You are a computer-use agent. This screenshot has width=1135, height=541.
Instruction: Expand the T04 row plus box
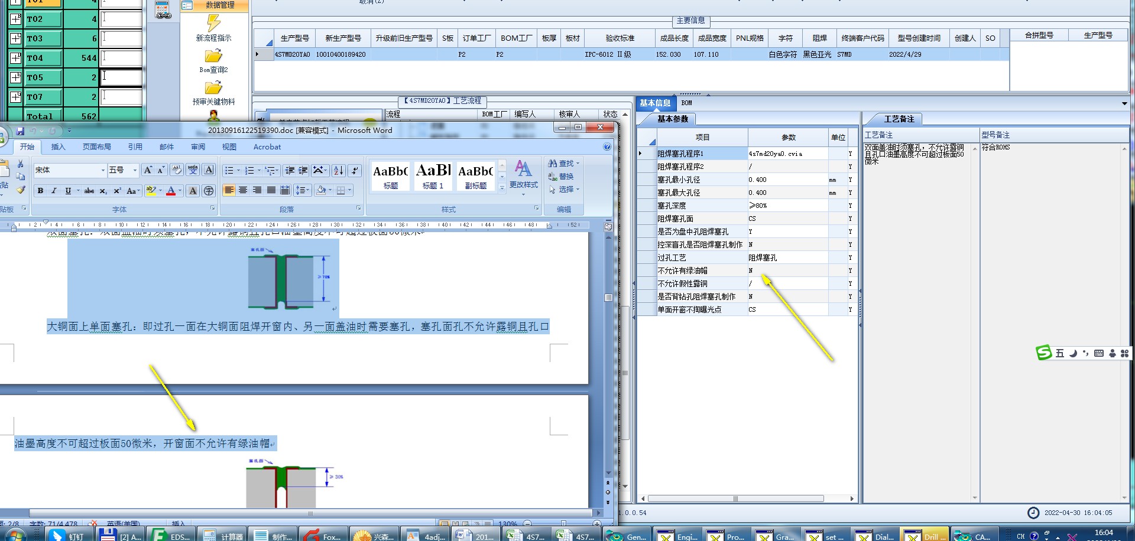[x=16, y=58]
